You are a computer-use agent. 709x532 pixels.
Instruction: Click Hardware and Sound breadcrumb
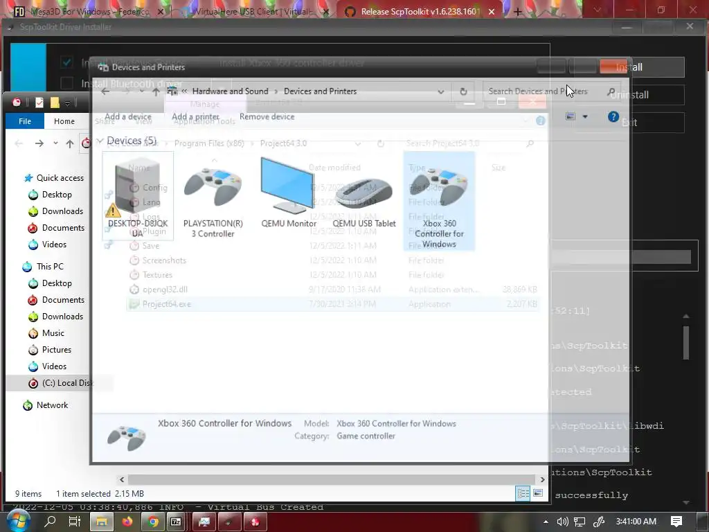(230, 91)
